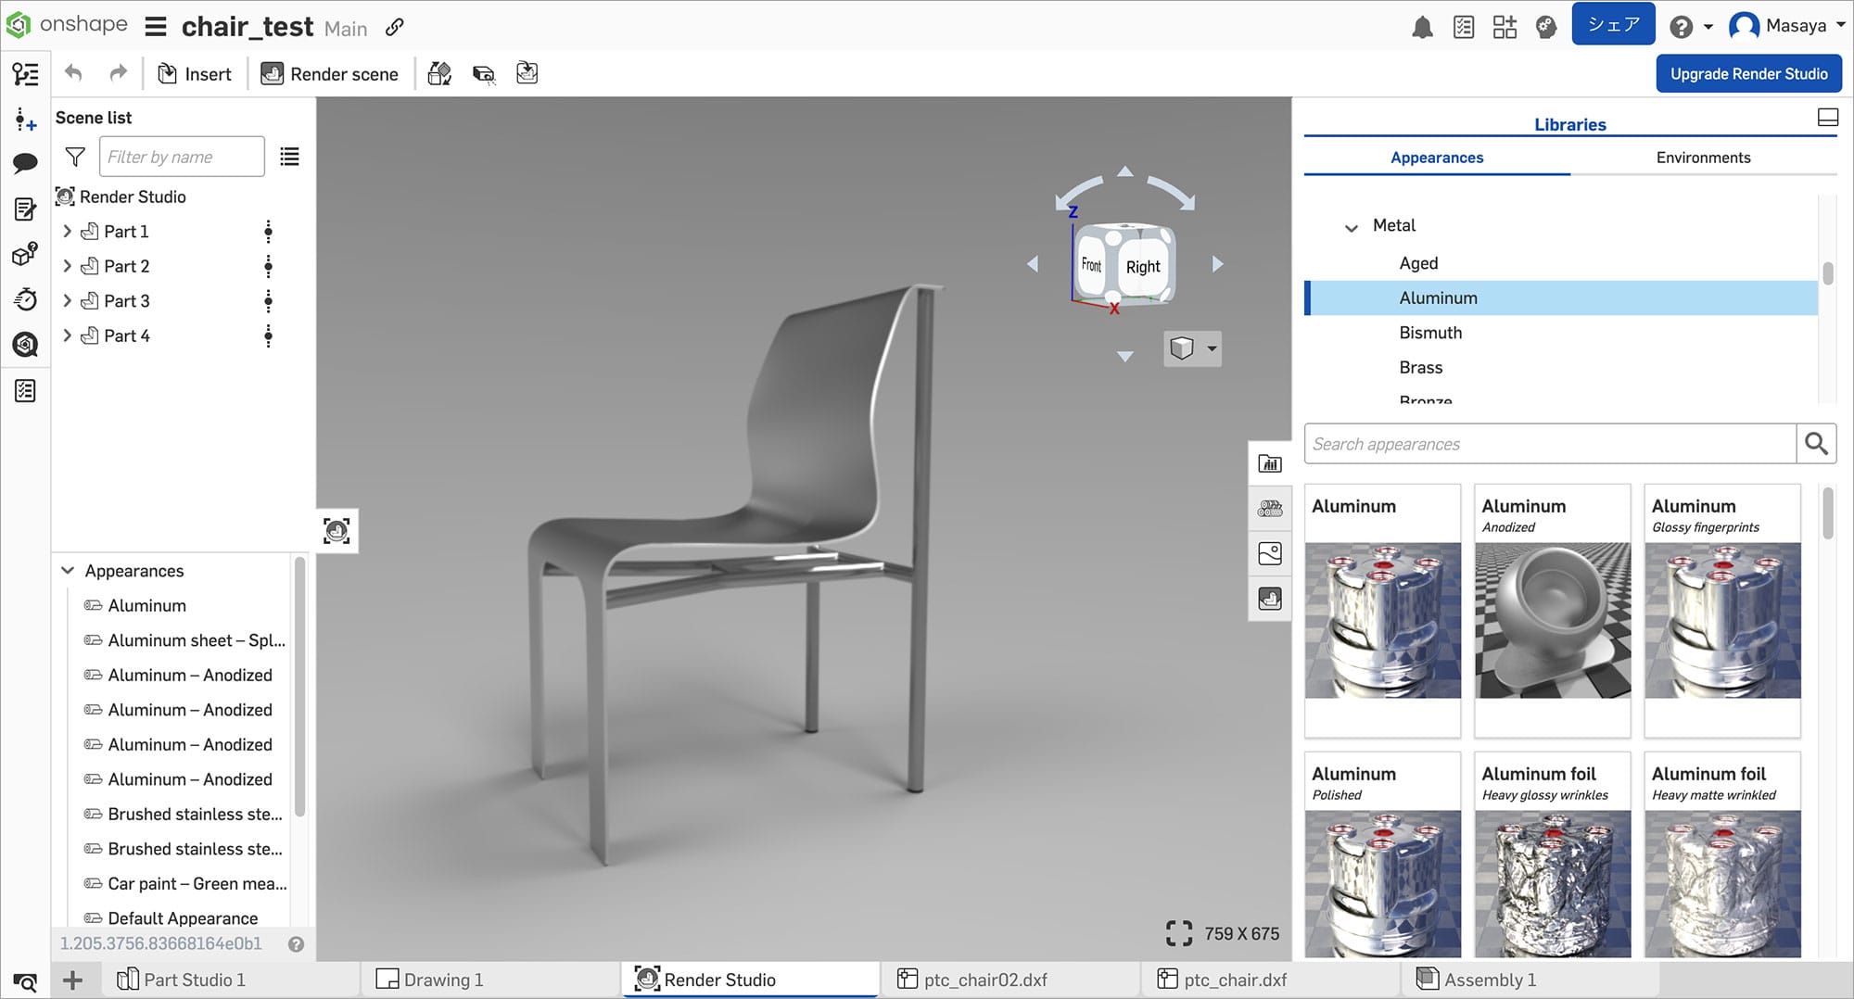1854x999 pixels.
Task: Click the Render scene button
Action: point(330,74)
